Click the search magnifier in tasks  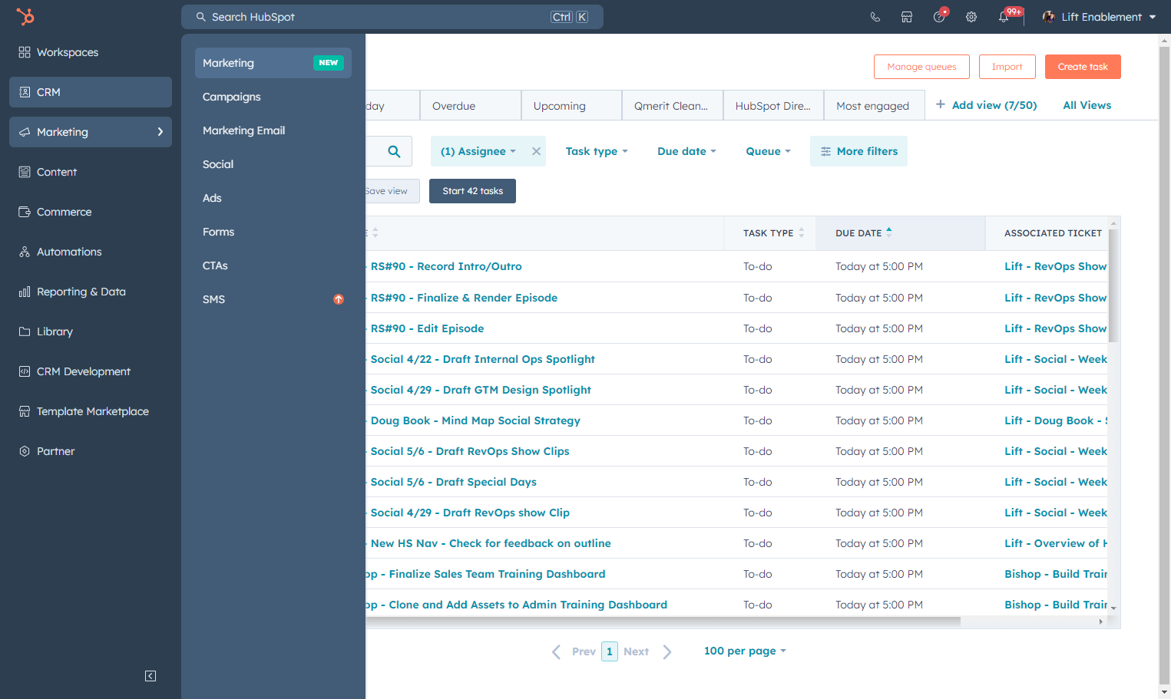point(394,151)
